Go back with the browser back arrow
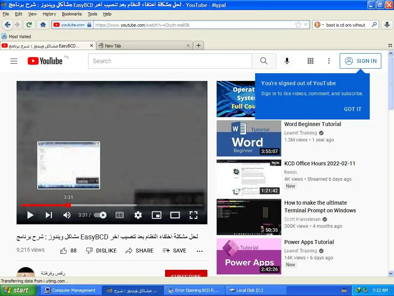394x296 pixels. tap(8, 25)
